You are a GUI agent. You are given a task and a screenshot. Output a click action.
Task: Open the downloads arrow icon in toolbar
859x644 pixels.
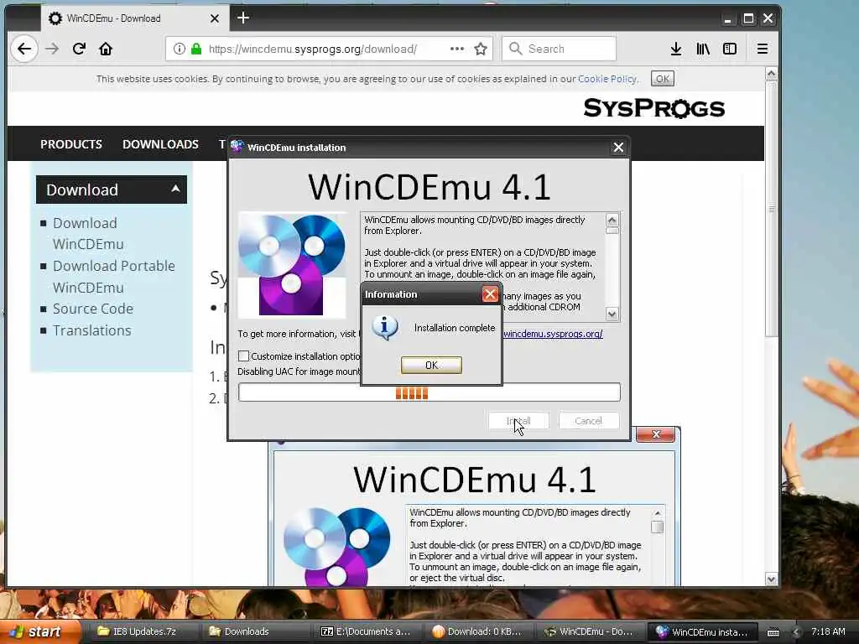click(676, 49)
